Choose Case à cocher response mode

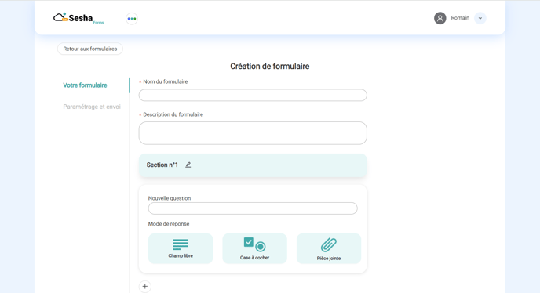pos(254,248)
